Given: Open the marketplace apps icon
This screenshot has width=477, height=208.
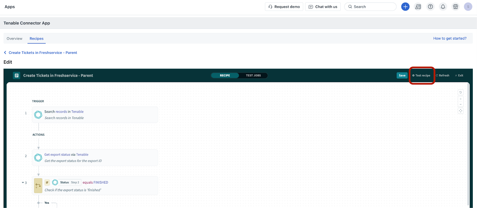Looking at the screenshot, I should click(x=456, y=7).
